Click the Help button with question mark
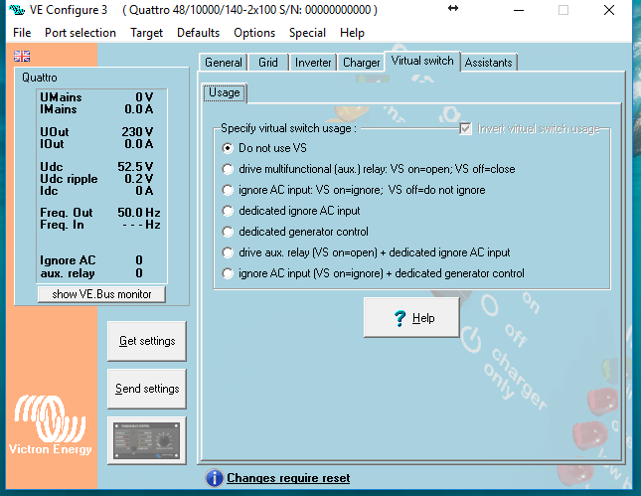641x496 pixels. [411, 318]
